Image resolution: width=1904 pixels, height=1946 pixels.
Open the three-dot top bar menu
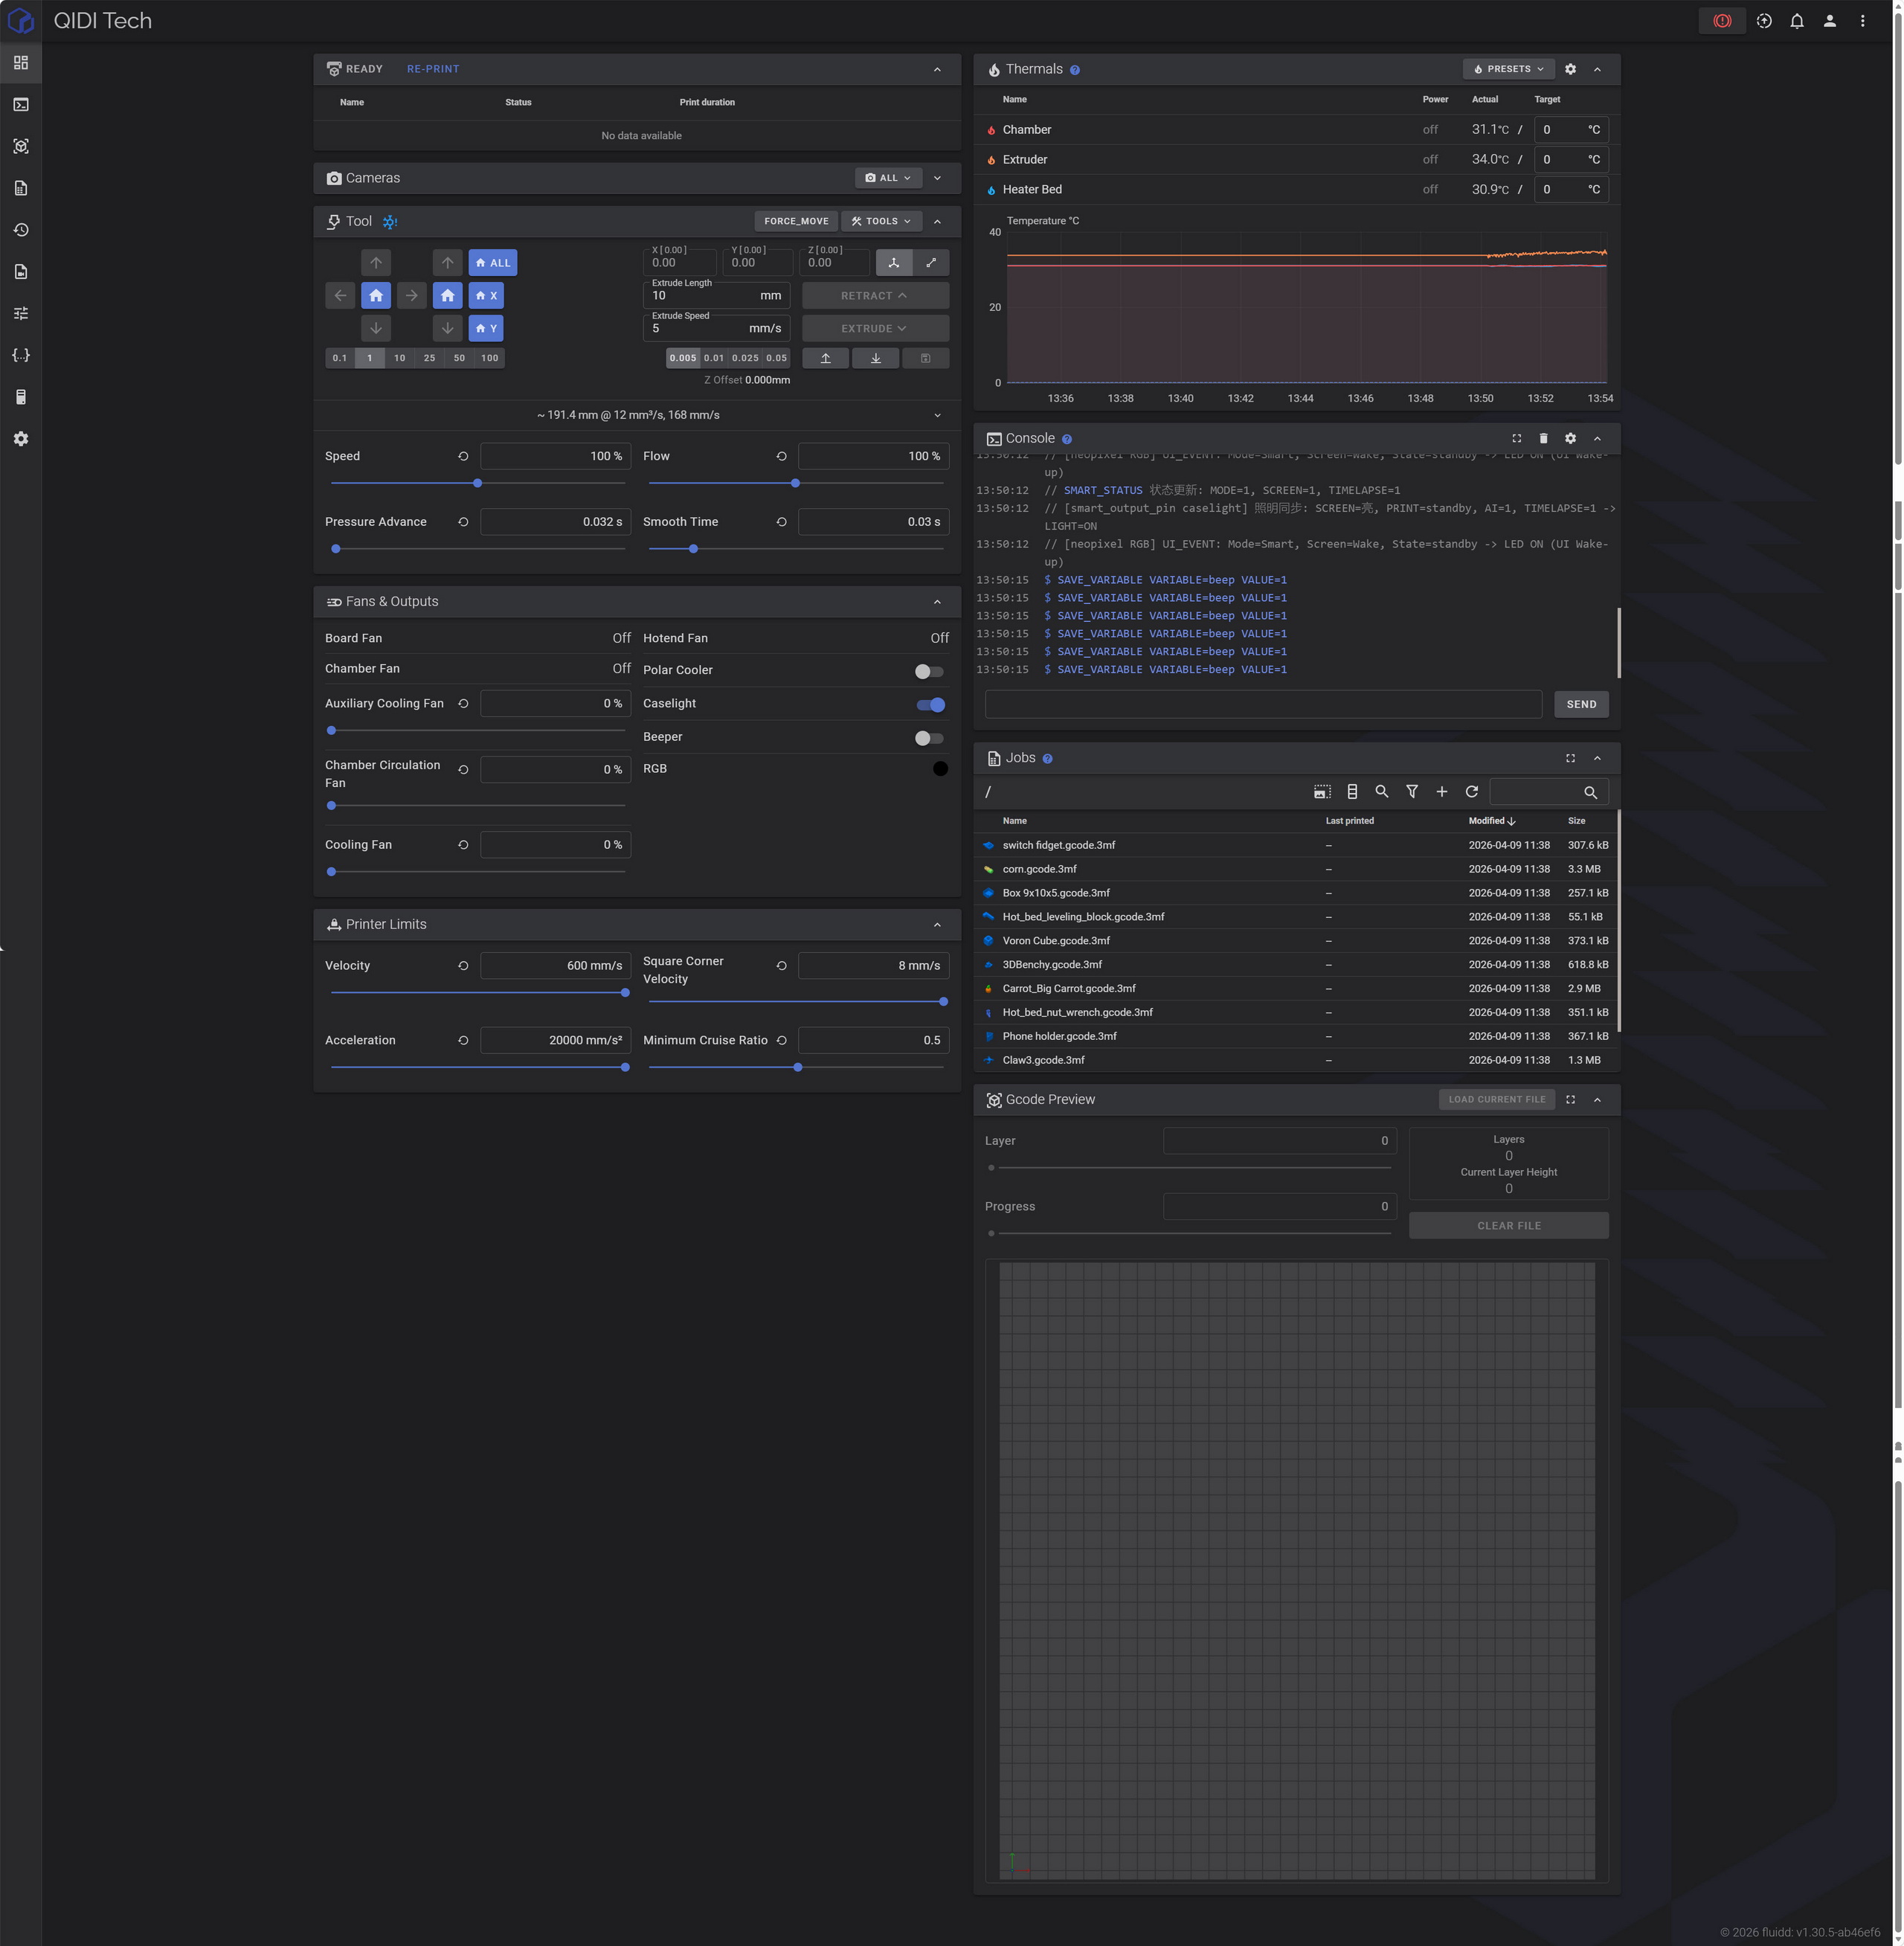coord(1862,21)
